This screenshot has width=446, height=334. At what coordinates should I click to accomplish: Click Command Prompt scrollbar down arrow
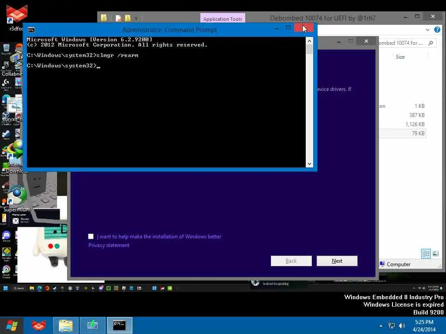click(x=310, y=164)
